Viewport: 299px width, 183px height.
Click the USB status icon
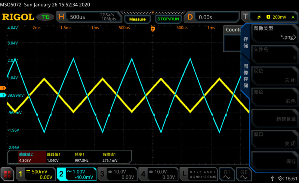click(274, 179)
